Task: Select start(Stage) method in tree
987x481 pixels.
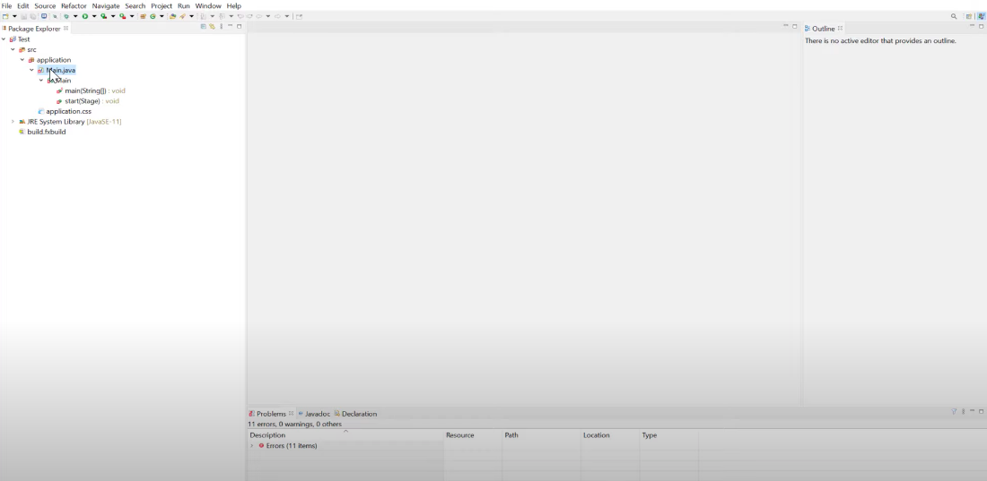Action: pos(92,100)
